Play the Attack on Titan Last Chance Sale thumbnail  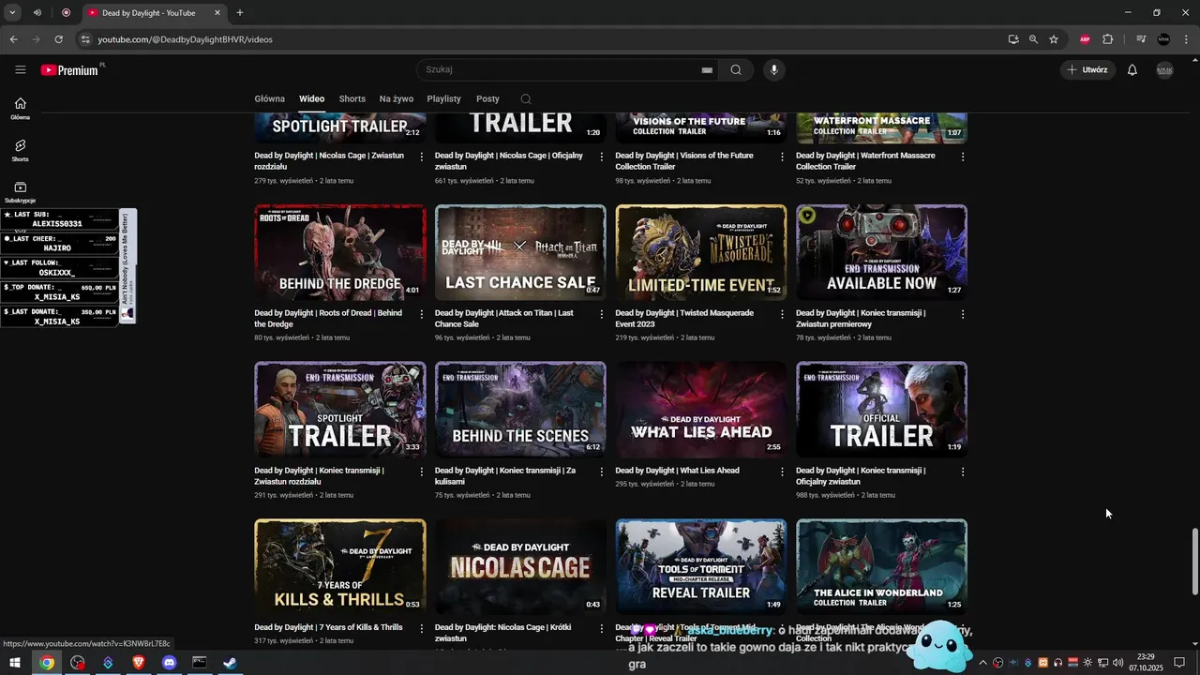click(x=520, y=252)
